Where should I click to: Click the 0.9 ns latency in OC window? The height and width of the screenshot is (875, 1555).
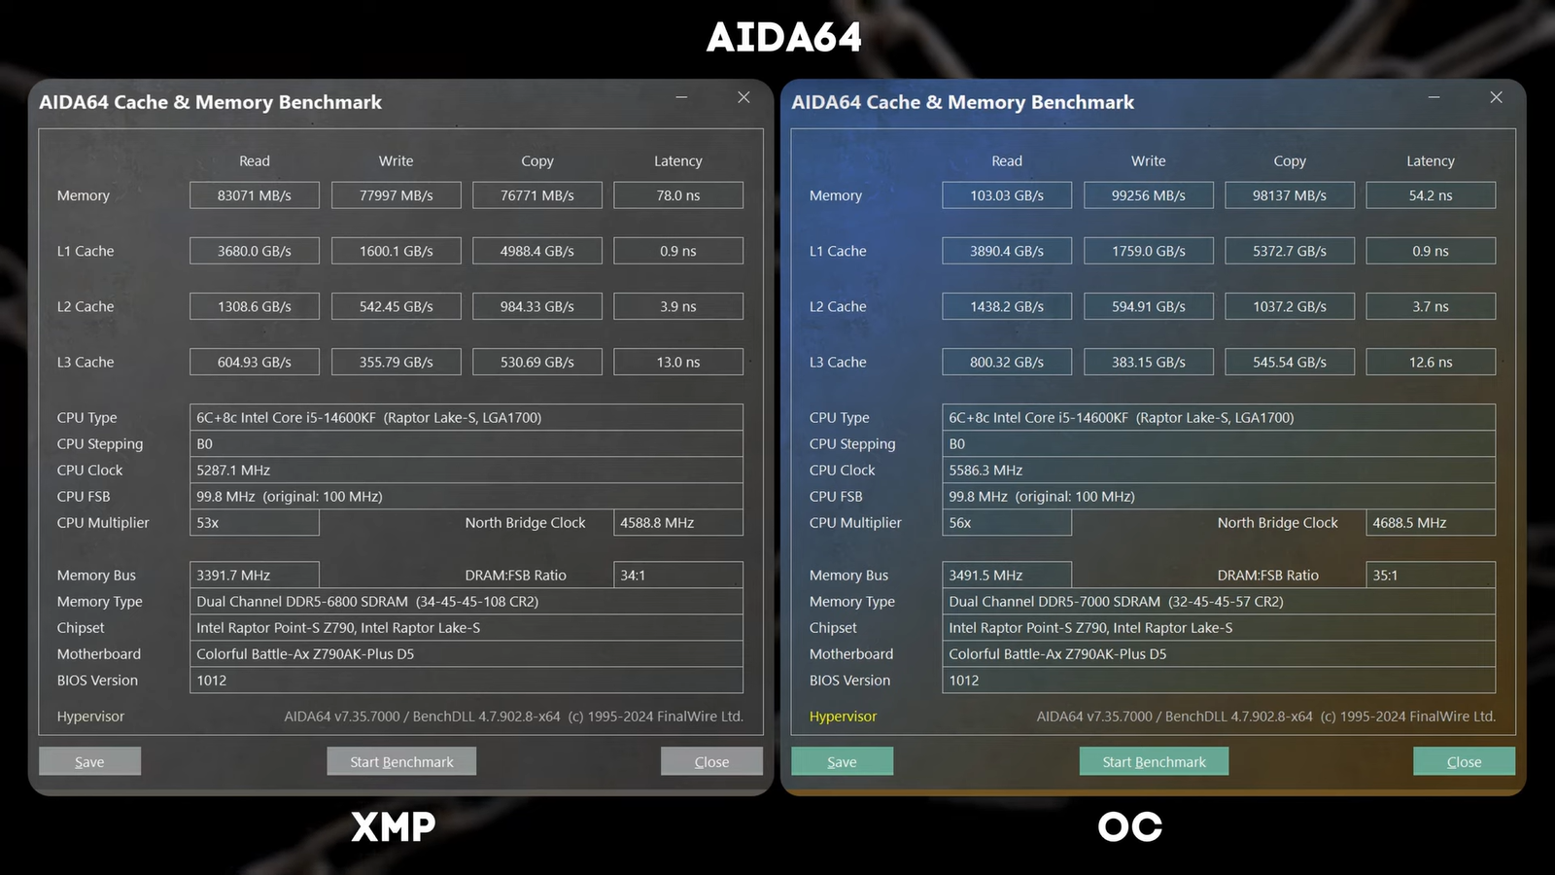coord(1431,251)
